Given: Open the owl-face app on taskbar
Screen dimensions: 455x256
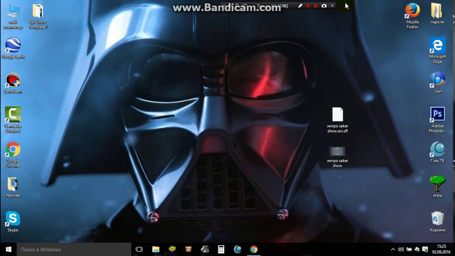Looking at the screenshot, I should click(x=188, y=249).
